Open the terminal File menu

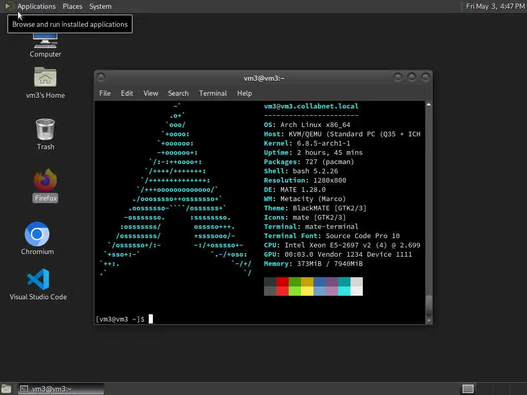click(105, 94)
